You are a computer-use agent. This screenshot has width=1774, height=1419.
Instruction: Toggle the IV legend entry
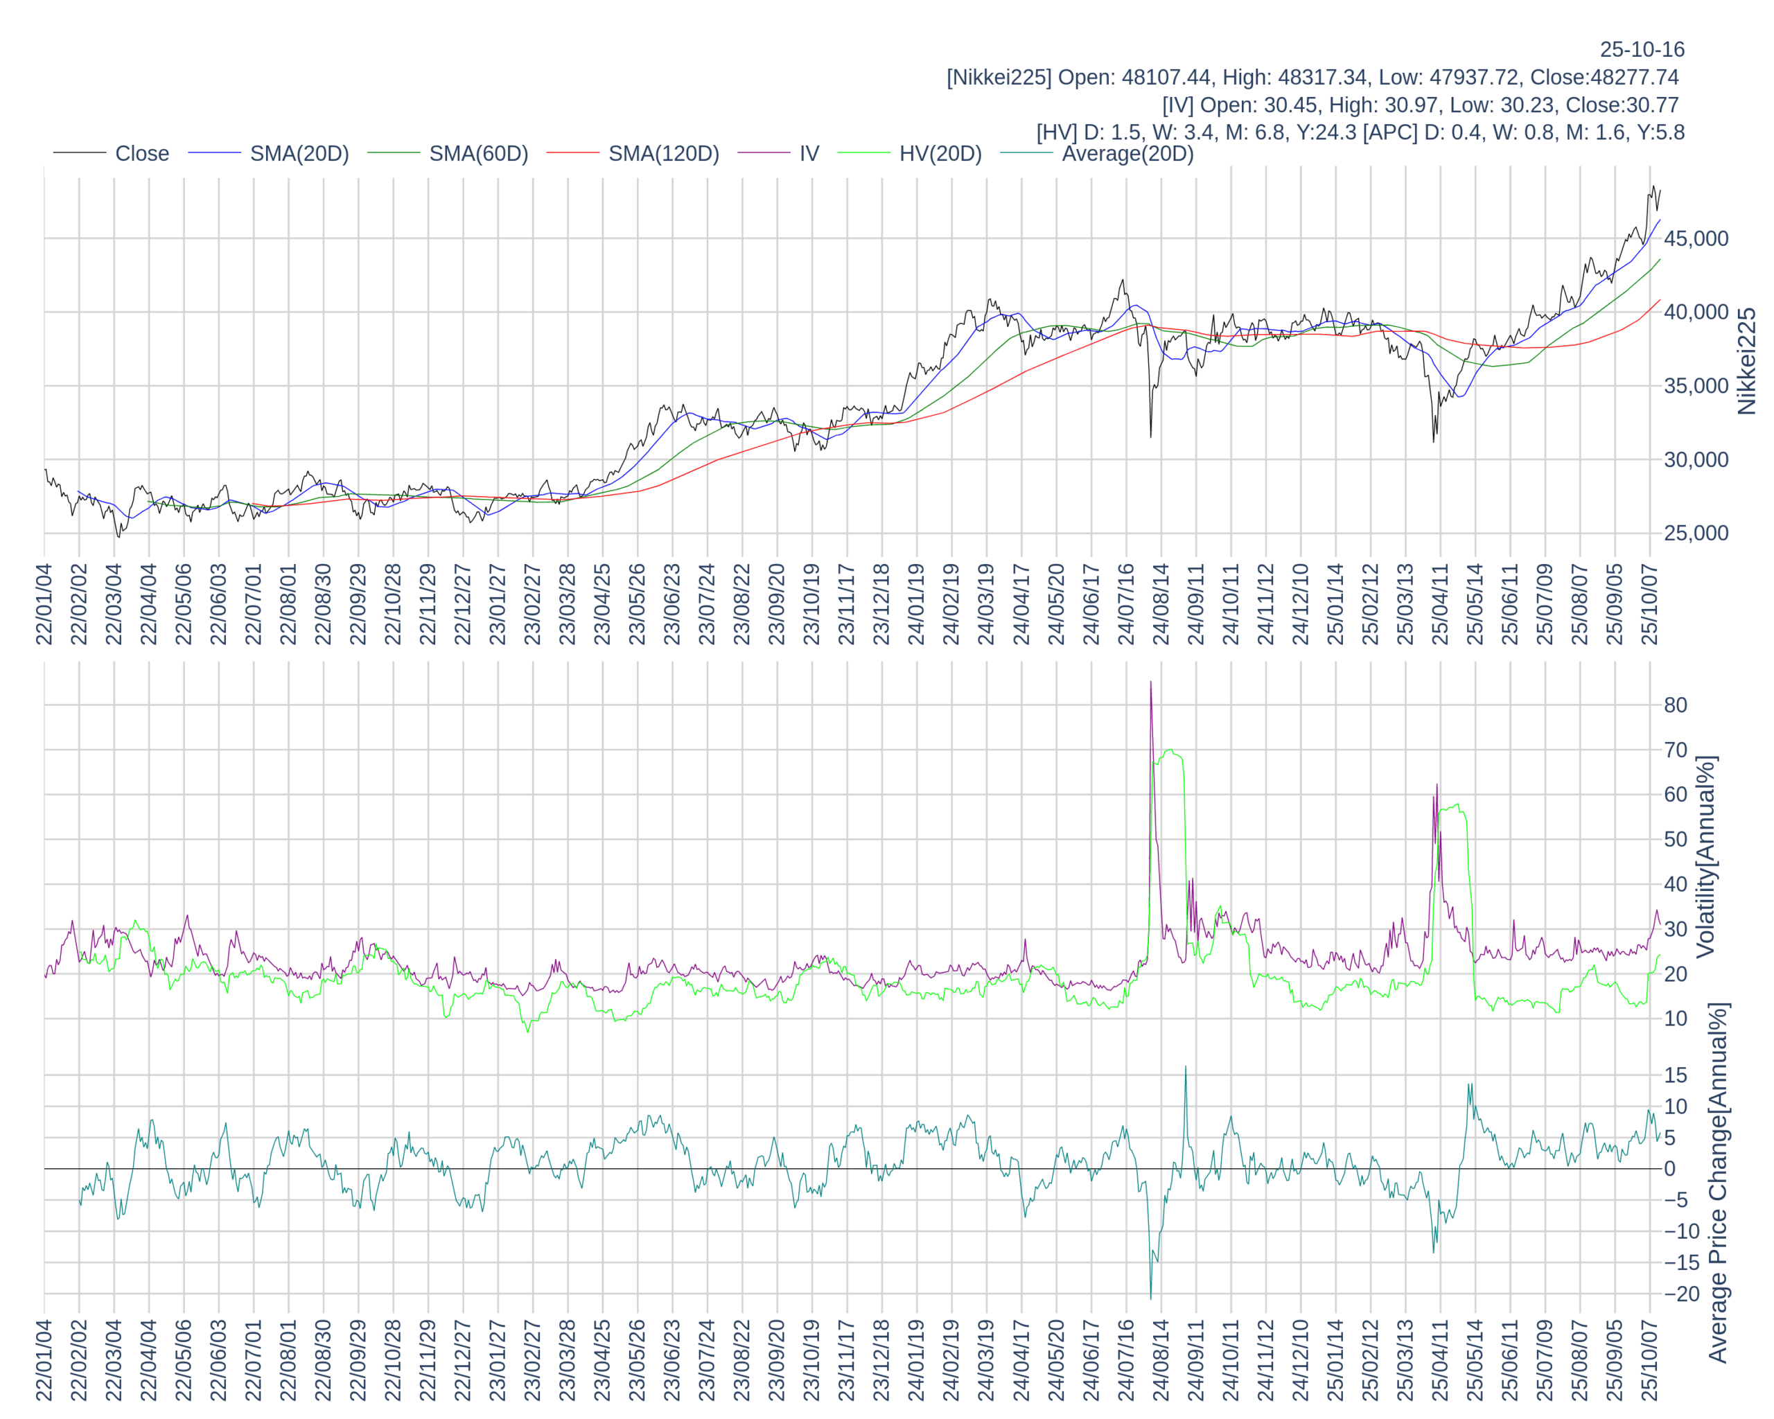(809, 154)
